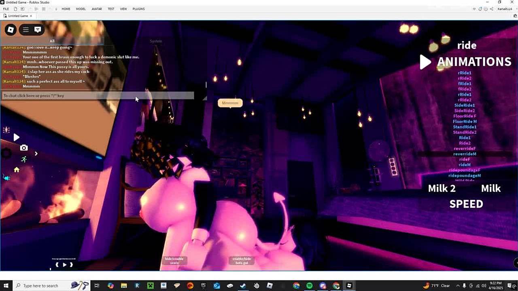Viewport: 518px width, 291px height.
Task: Open the PLUGINS ribbon tab
Action: pyautogui.click(x=138, y=9)
